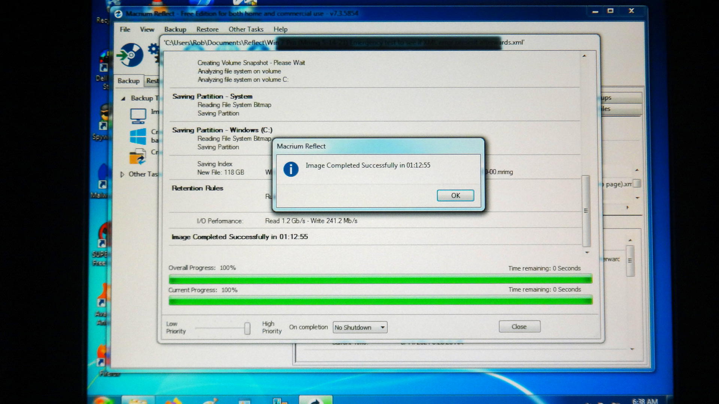
Task: Click the right panel list scrollbar thumb
Action: coord(630,261)
